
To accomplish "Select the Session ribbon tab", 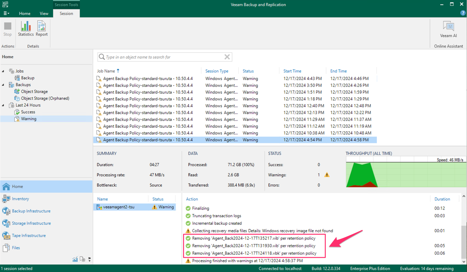I will pyautogui.click(x=66, y=13).
